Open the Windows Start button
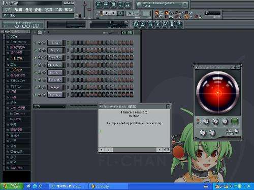The height and width of the screenshot is (190, 254). point(11,186)
